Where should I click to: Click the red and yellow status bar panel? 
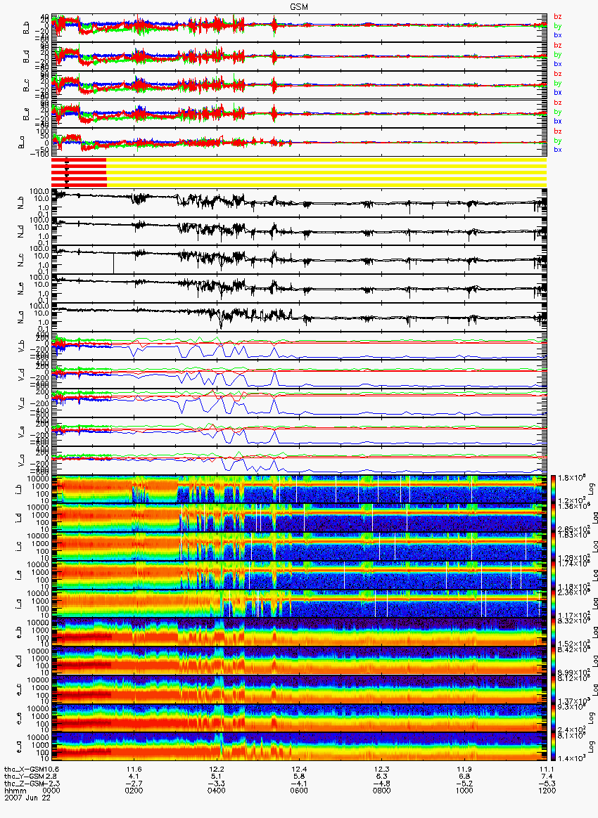pos(299,173)
